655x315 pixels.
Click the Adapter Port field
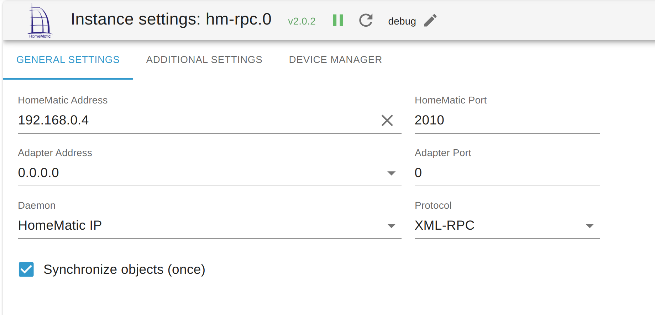pos(507,173)
